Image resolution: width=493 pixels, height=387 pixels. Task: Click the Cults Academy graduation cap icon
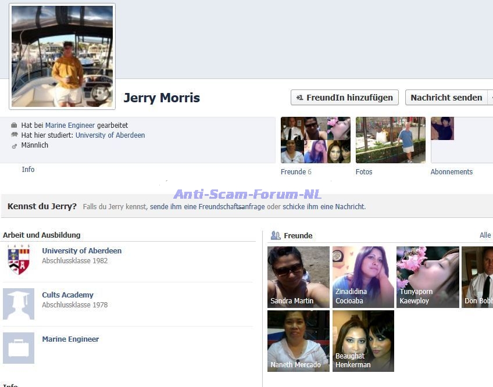tap(19, 304)
